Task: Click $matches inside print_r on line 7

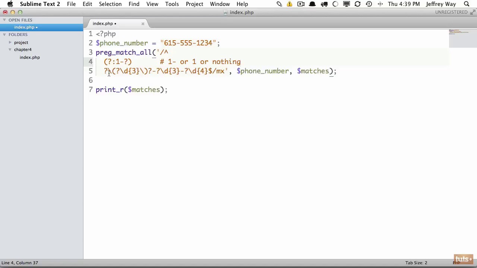Action: [x=144, y=90]
